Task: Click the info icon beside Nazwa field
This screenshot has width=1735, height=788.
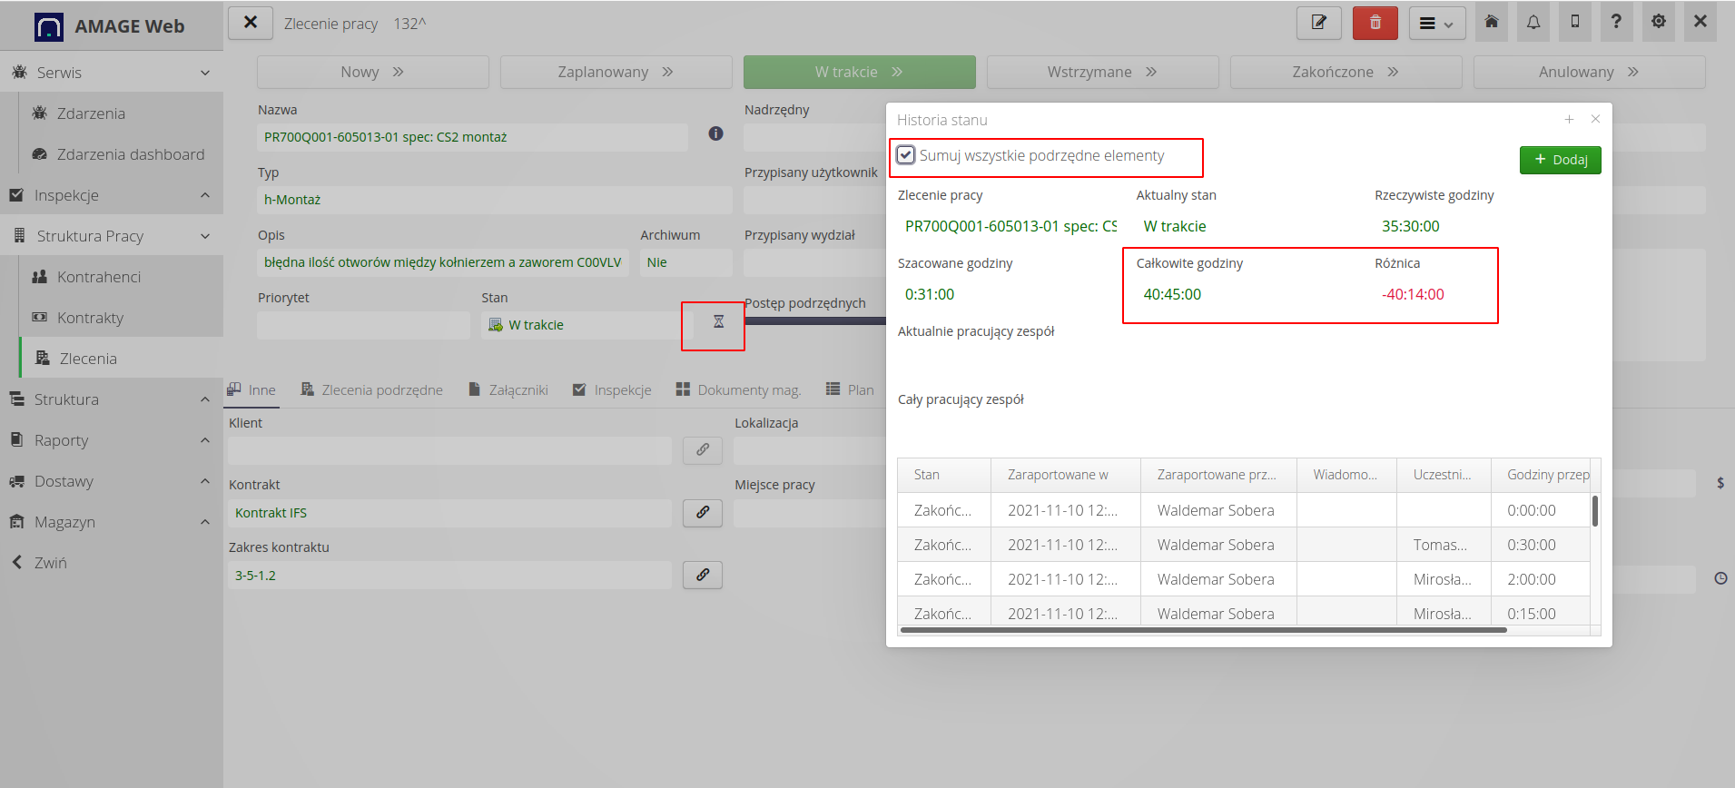Action: coord(715,134)
